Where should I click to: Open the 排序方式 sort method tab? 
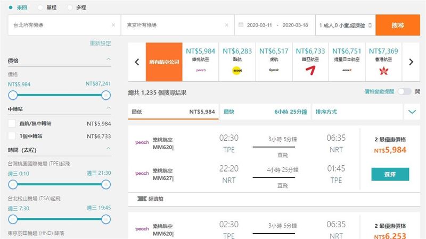pos(357,112)
